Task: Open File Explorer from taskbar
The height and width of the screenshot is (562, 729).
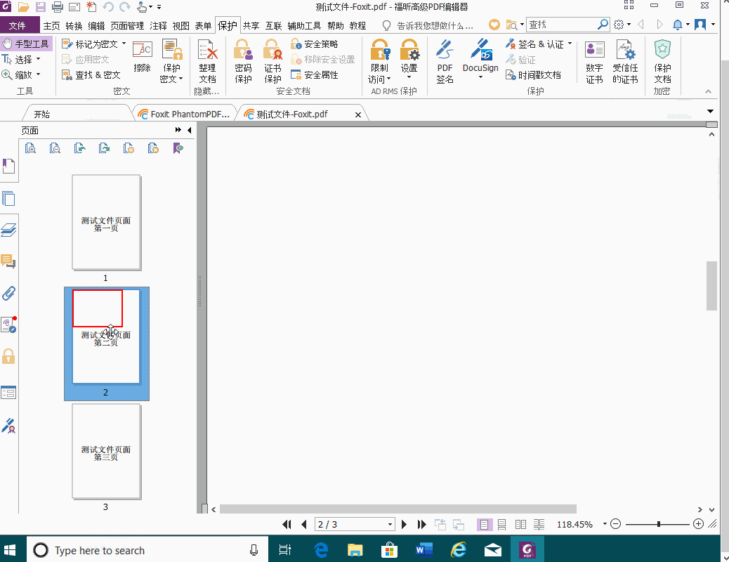Action: click(355, 550)
